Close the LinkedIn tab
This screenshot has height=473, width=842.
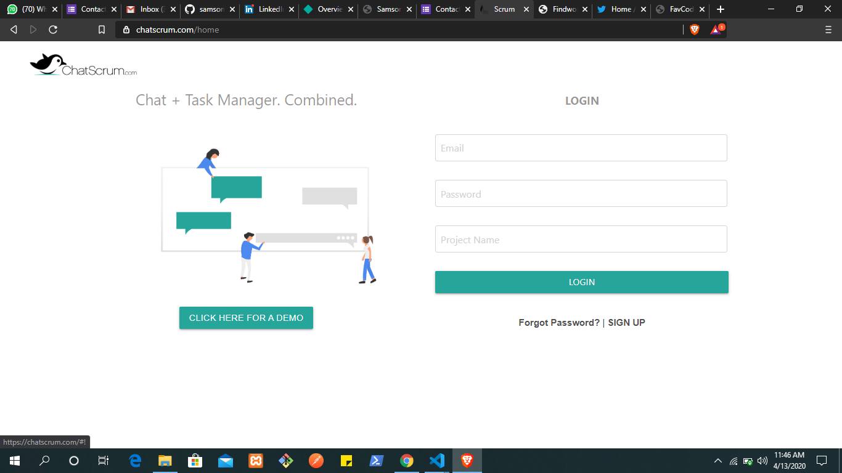coord(291,9)
